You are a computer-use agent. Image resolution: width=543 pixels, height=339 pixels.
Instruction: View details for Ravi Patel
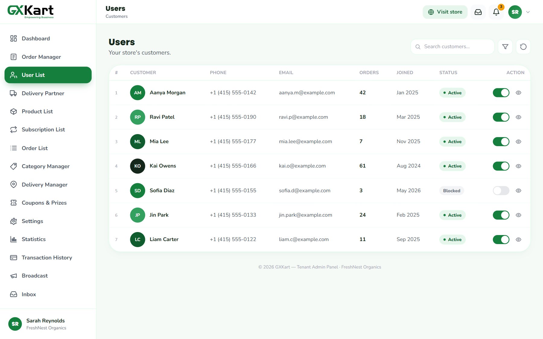coord(519,117)
